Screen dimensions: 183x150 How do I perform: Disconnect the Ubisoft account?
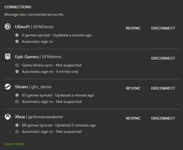tap(163, 28)
